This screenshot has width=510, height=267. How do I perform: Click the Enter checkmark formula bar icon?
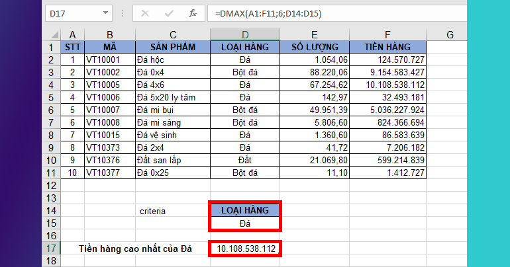tap(169, 14)
